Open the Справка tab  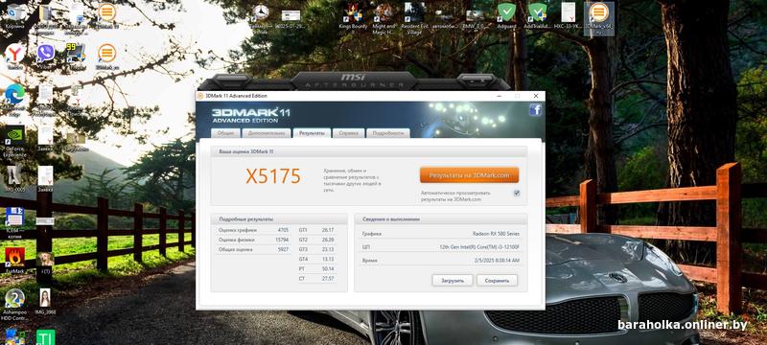(348, 133)
